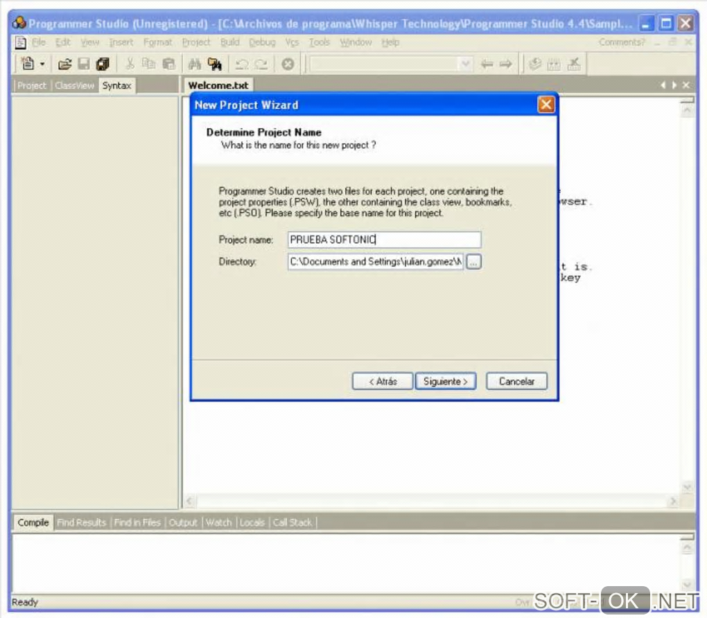This screenshot has width=707, height=618.
Task: Click the Stop Build toolbar icon
Action: tap(573, 64)
